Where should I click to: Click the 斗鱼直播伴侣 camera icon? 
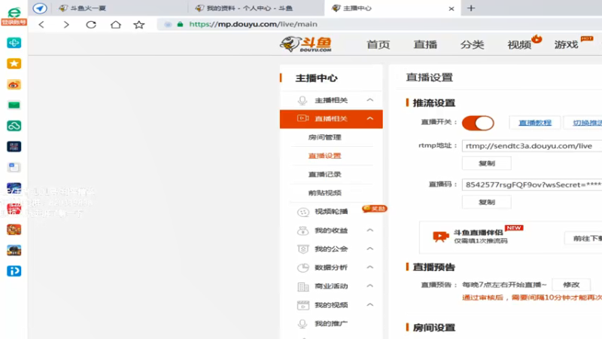pyautogui.click(x=440, y=236)
